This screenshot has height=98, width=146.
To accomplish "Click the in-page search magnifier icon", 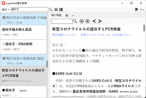I will tap(75, 21).
